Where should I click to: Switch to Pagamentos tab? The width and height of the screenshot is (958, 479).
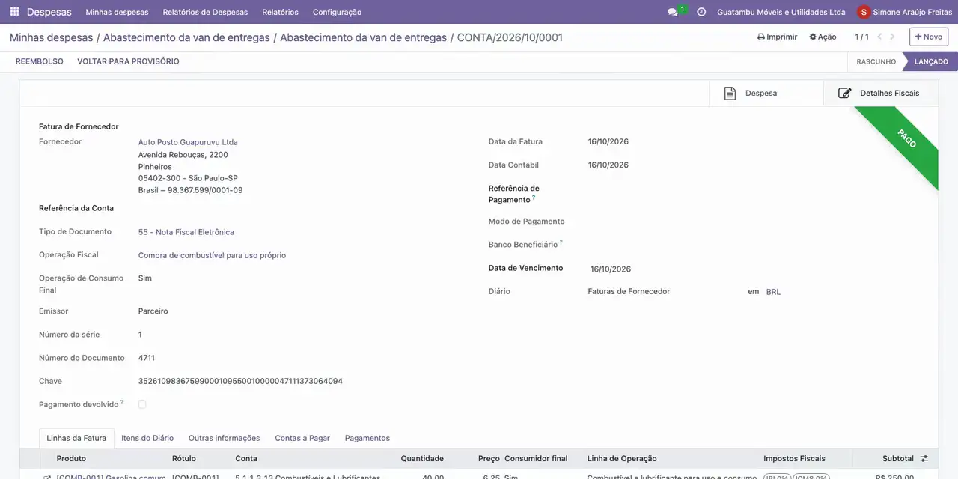pyautogui.click(x=367, y=438)
